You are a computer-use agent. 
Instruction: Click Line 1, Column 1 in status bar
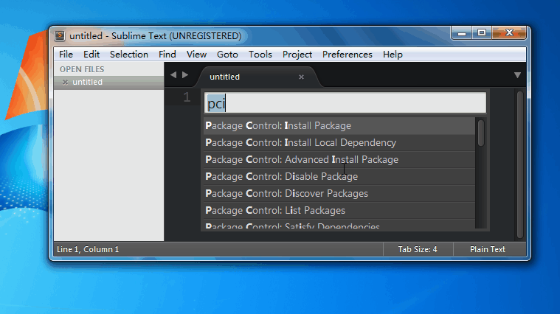pos(88,249)
